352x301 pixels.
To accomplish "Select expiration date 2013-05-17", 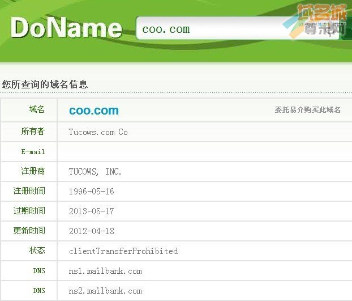I will coord(92,211).
